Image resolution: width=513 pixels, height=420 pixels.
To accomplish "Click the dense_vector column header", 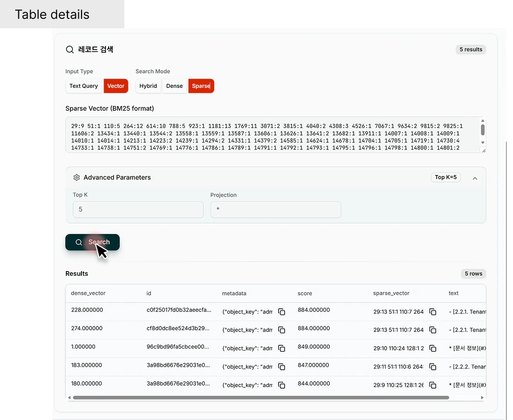I will point(88,294).
